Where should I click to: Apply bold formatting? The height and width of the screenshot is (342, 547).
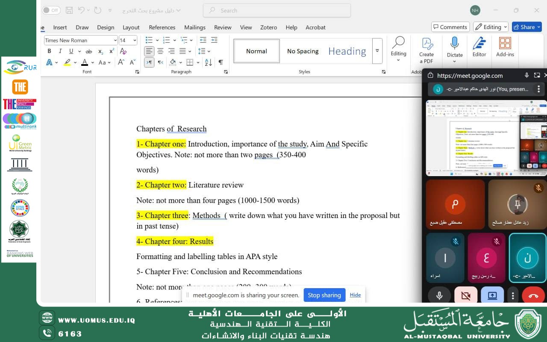click(x=49, y=51)
